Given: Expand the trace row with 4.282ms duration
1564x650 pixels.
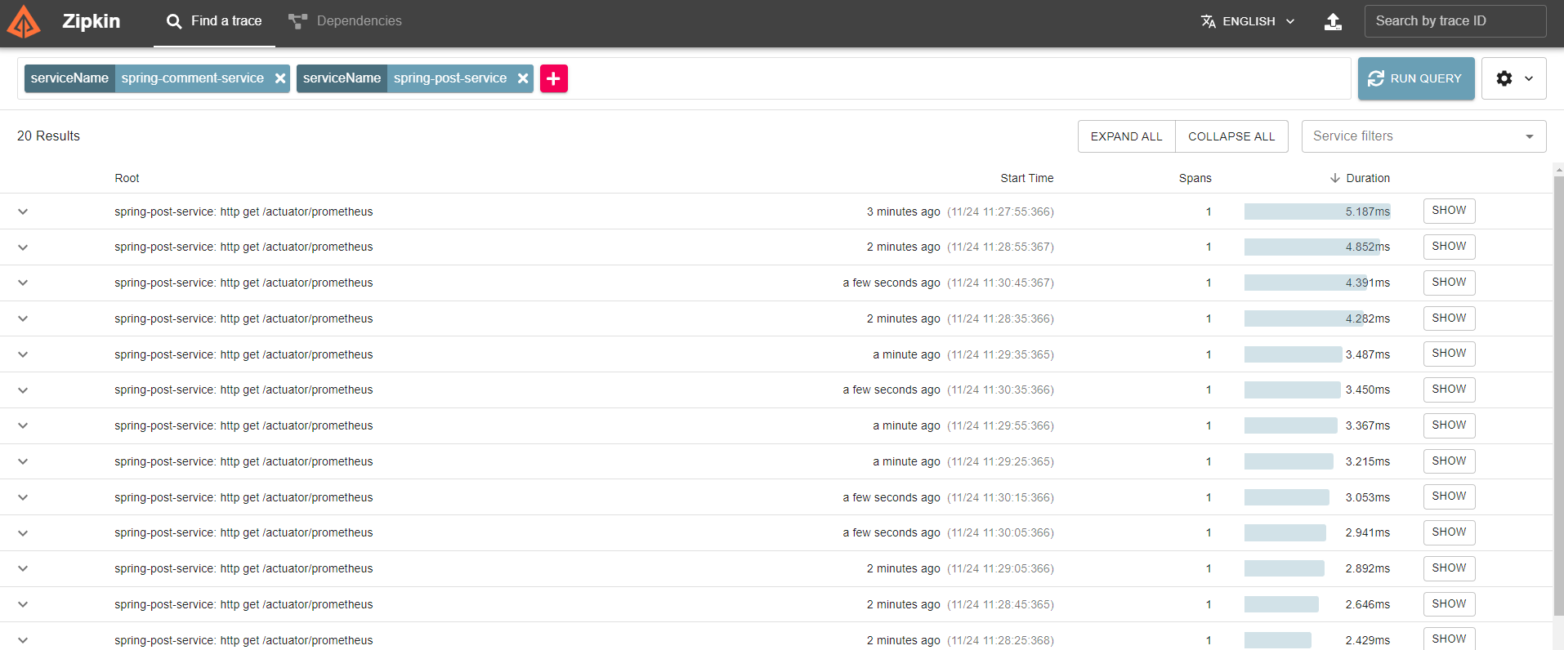Looking at the screenshot, I should pos(23,318).
